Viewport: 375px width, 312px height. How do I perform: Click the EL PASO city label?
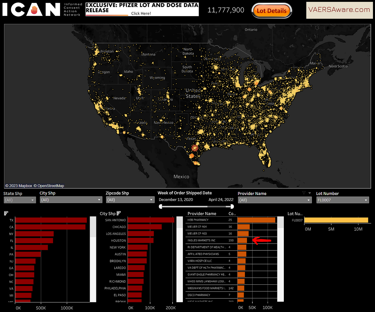[x=120, y=295]
